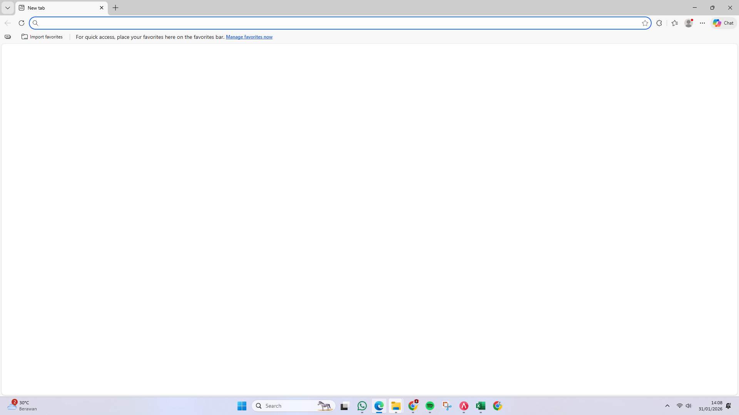Refresh the current page

(22, 23)
